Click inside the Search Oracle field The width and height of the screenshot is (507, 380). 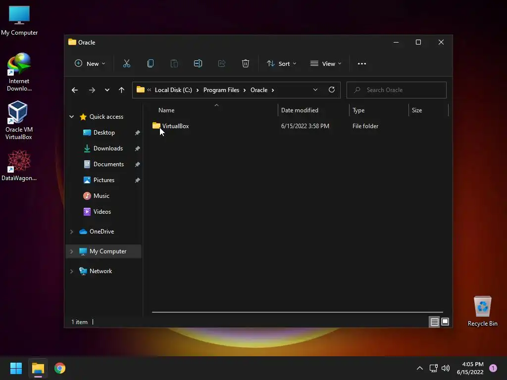[397, 90]
